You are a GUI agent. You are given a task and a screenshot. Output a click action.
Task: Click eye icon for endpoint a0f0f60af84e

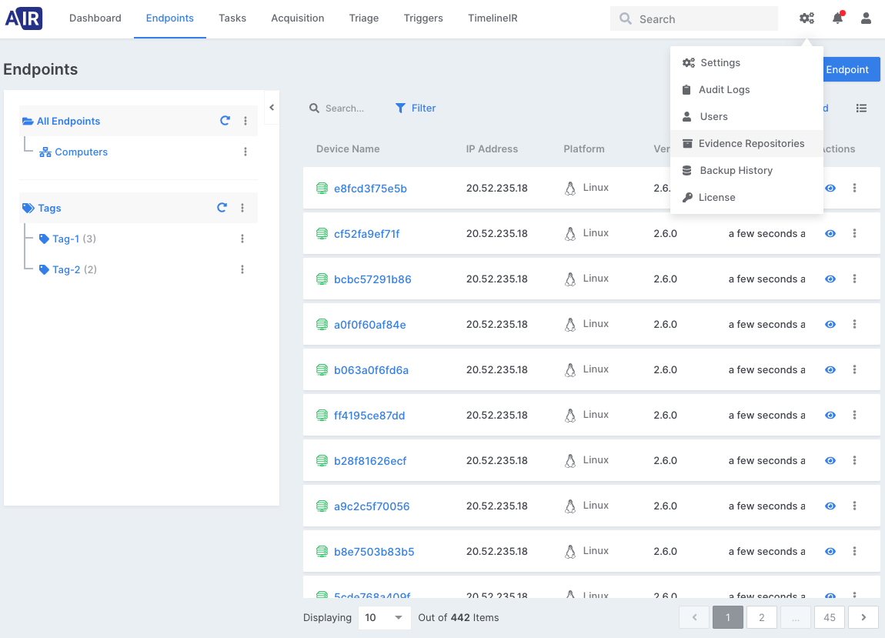[x=830, y=324]
